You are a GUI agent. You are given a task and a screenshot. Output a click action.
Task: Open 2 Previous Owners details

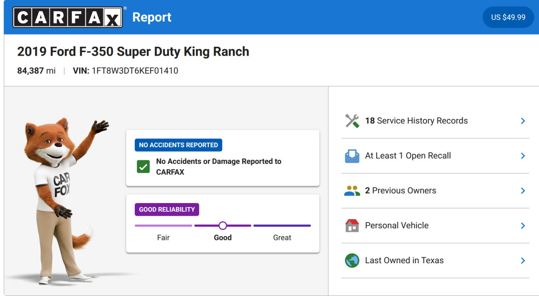click(x=435, y=191)
